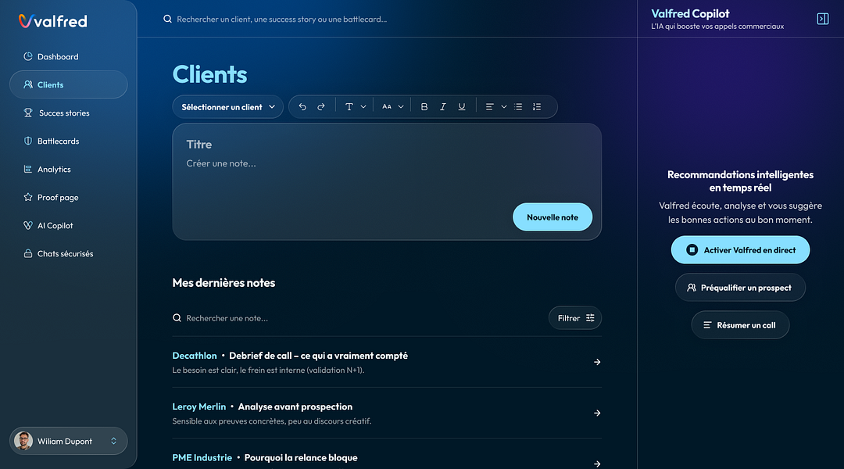Open the PME Industrie client link
This screenshot has height=469, width=844.
tap(202, 458)
